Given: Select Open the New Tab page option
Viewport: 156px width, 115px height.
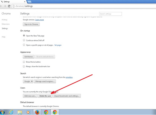Looking at the screenshot, I should 24,35.
